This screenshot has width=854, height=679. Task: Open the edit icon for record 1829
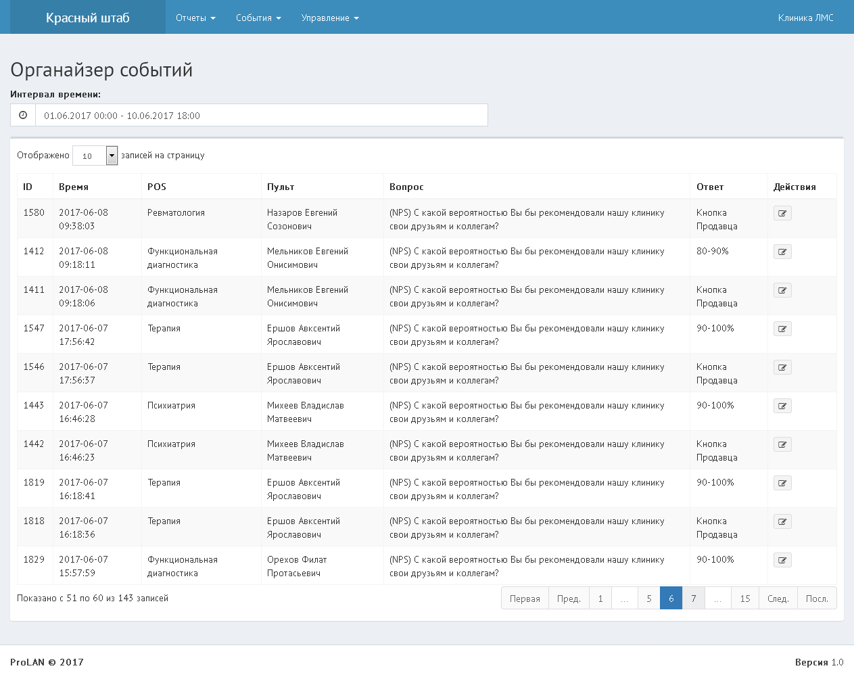point(782,560)
